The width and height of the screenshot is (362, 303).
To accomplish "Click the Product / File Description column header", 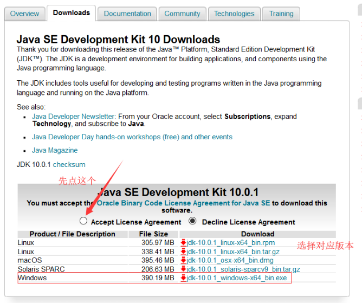I will pyautogui.click(x=73, y=234).
